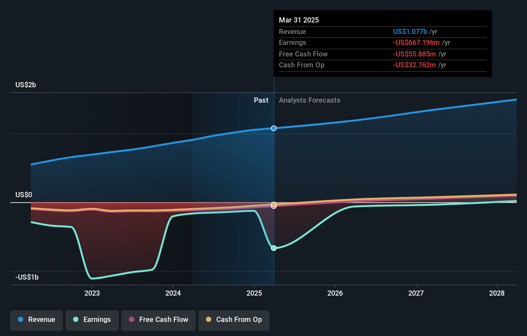Viewport: 527px width, 336px height.
Task: Click the 2028 axis label
Action: pyautogui.click(x=497, y=293)
